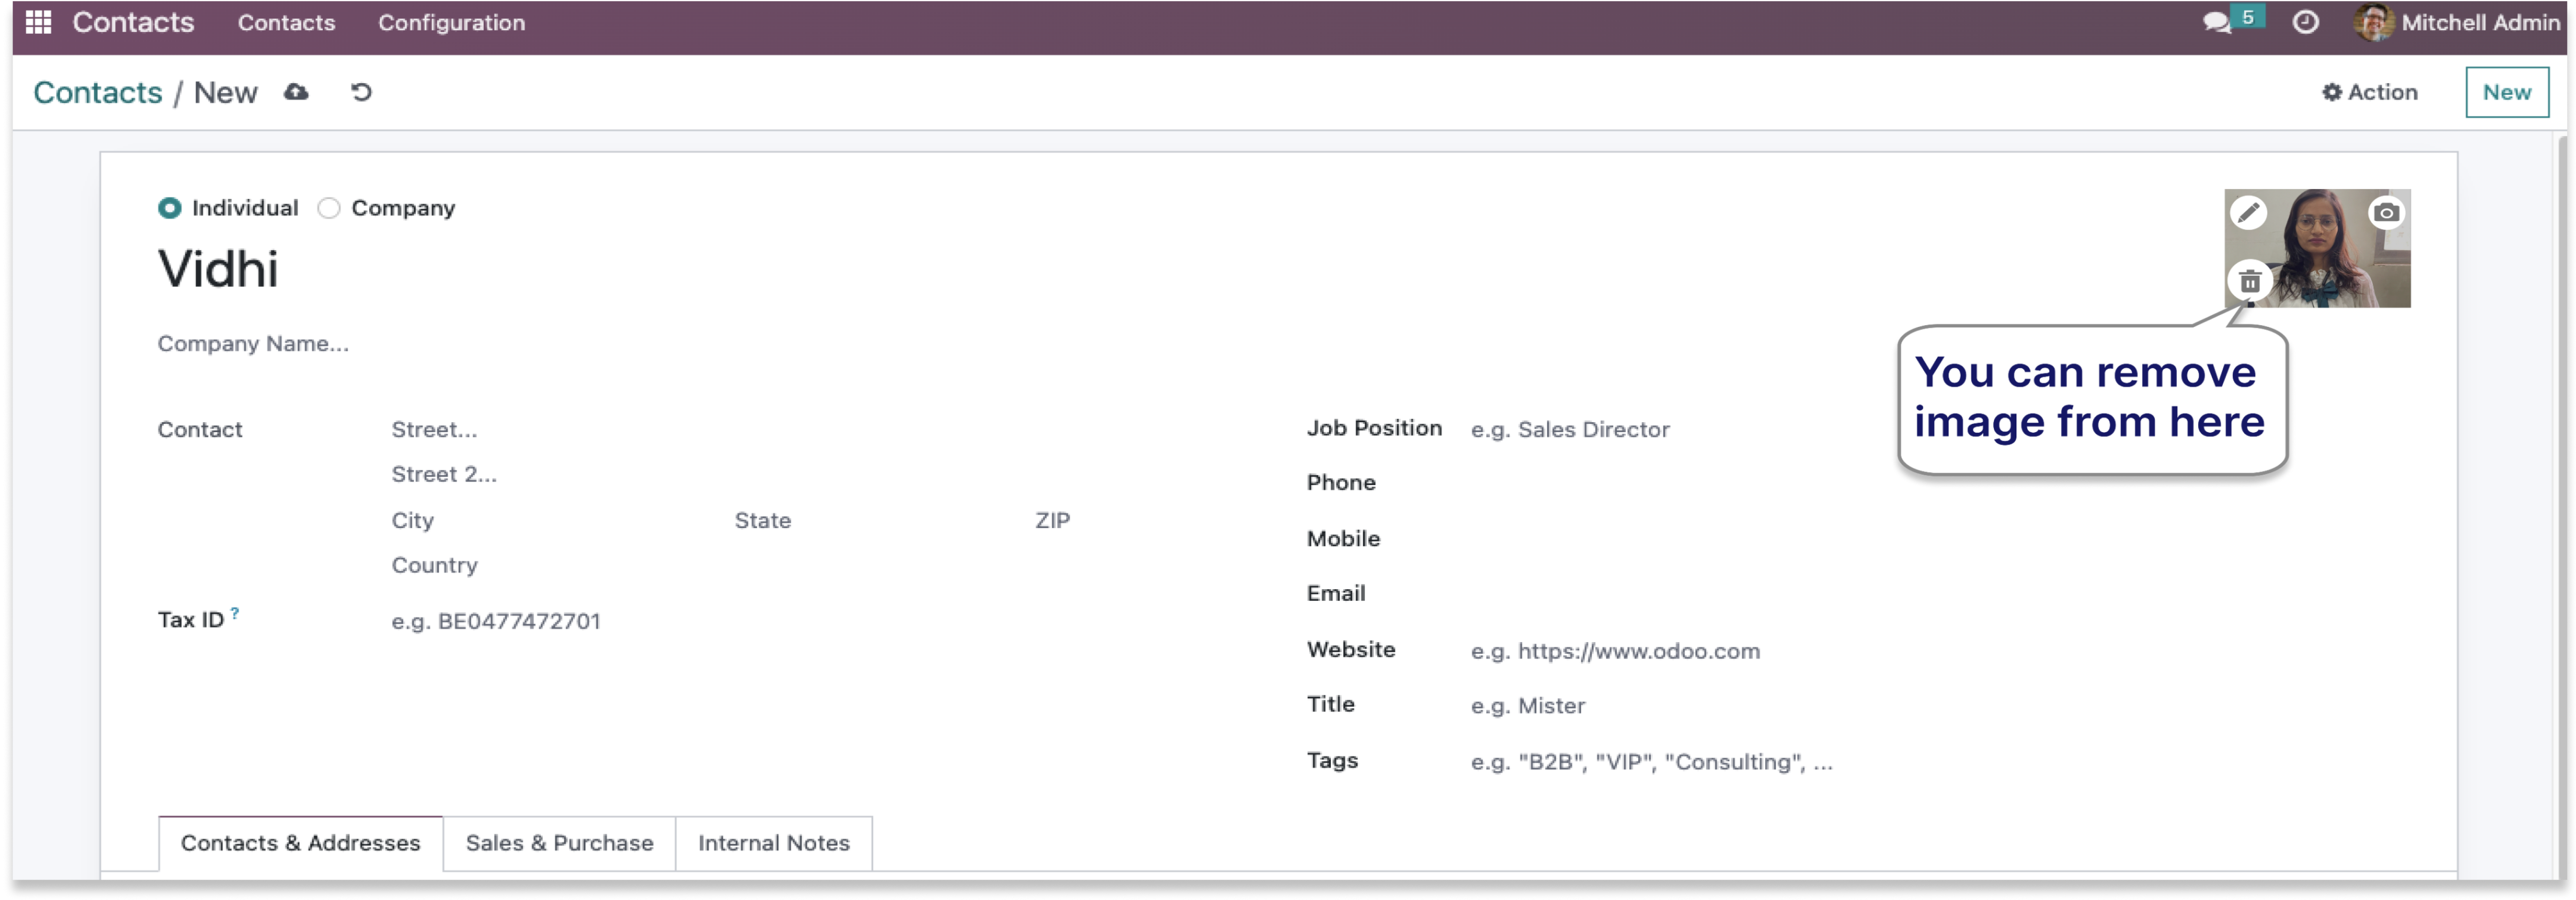Open the apps grid menu icon
This screenshot has width=2576, height=900.
pos(38,22)
